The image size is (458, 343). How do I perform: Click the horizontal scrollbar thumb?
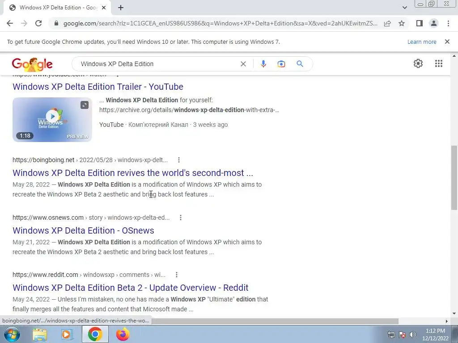pyautogui.click(x=275, y=321)
